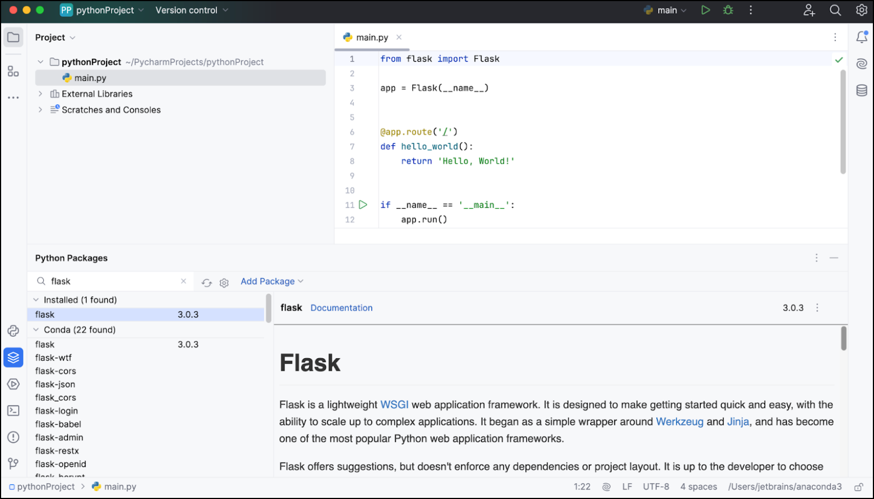Open the Version control menu
Viewport: 874px width, 499px height.
187,10
